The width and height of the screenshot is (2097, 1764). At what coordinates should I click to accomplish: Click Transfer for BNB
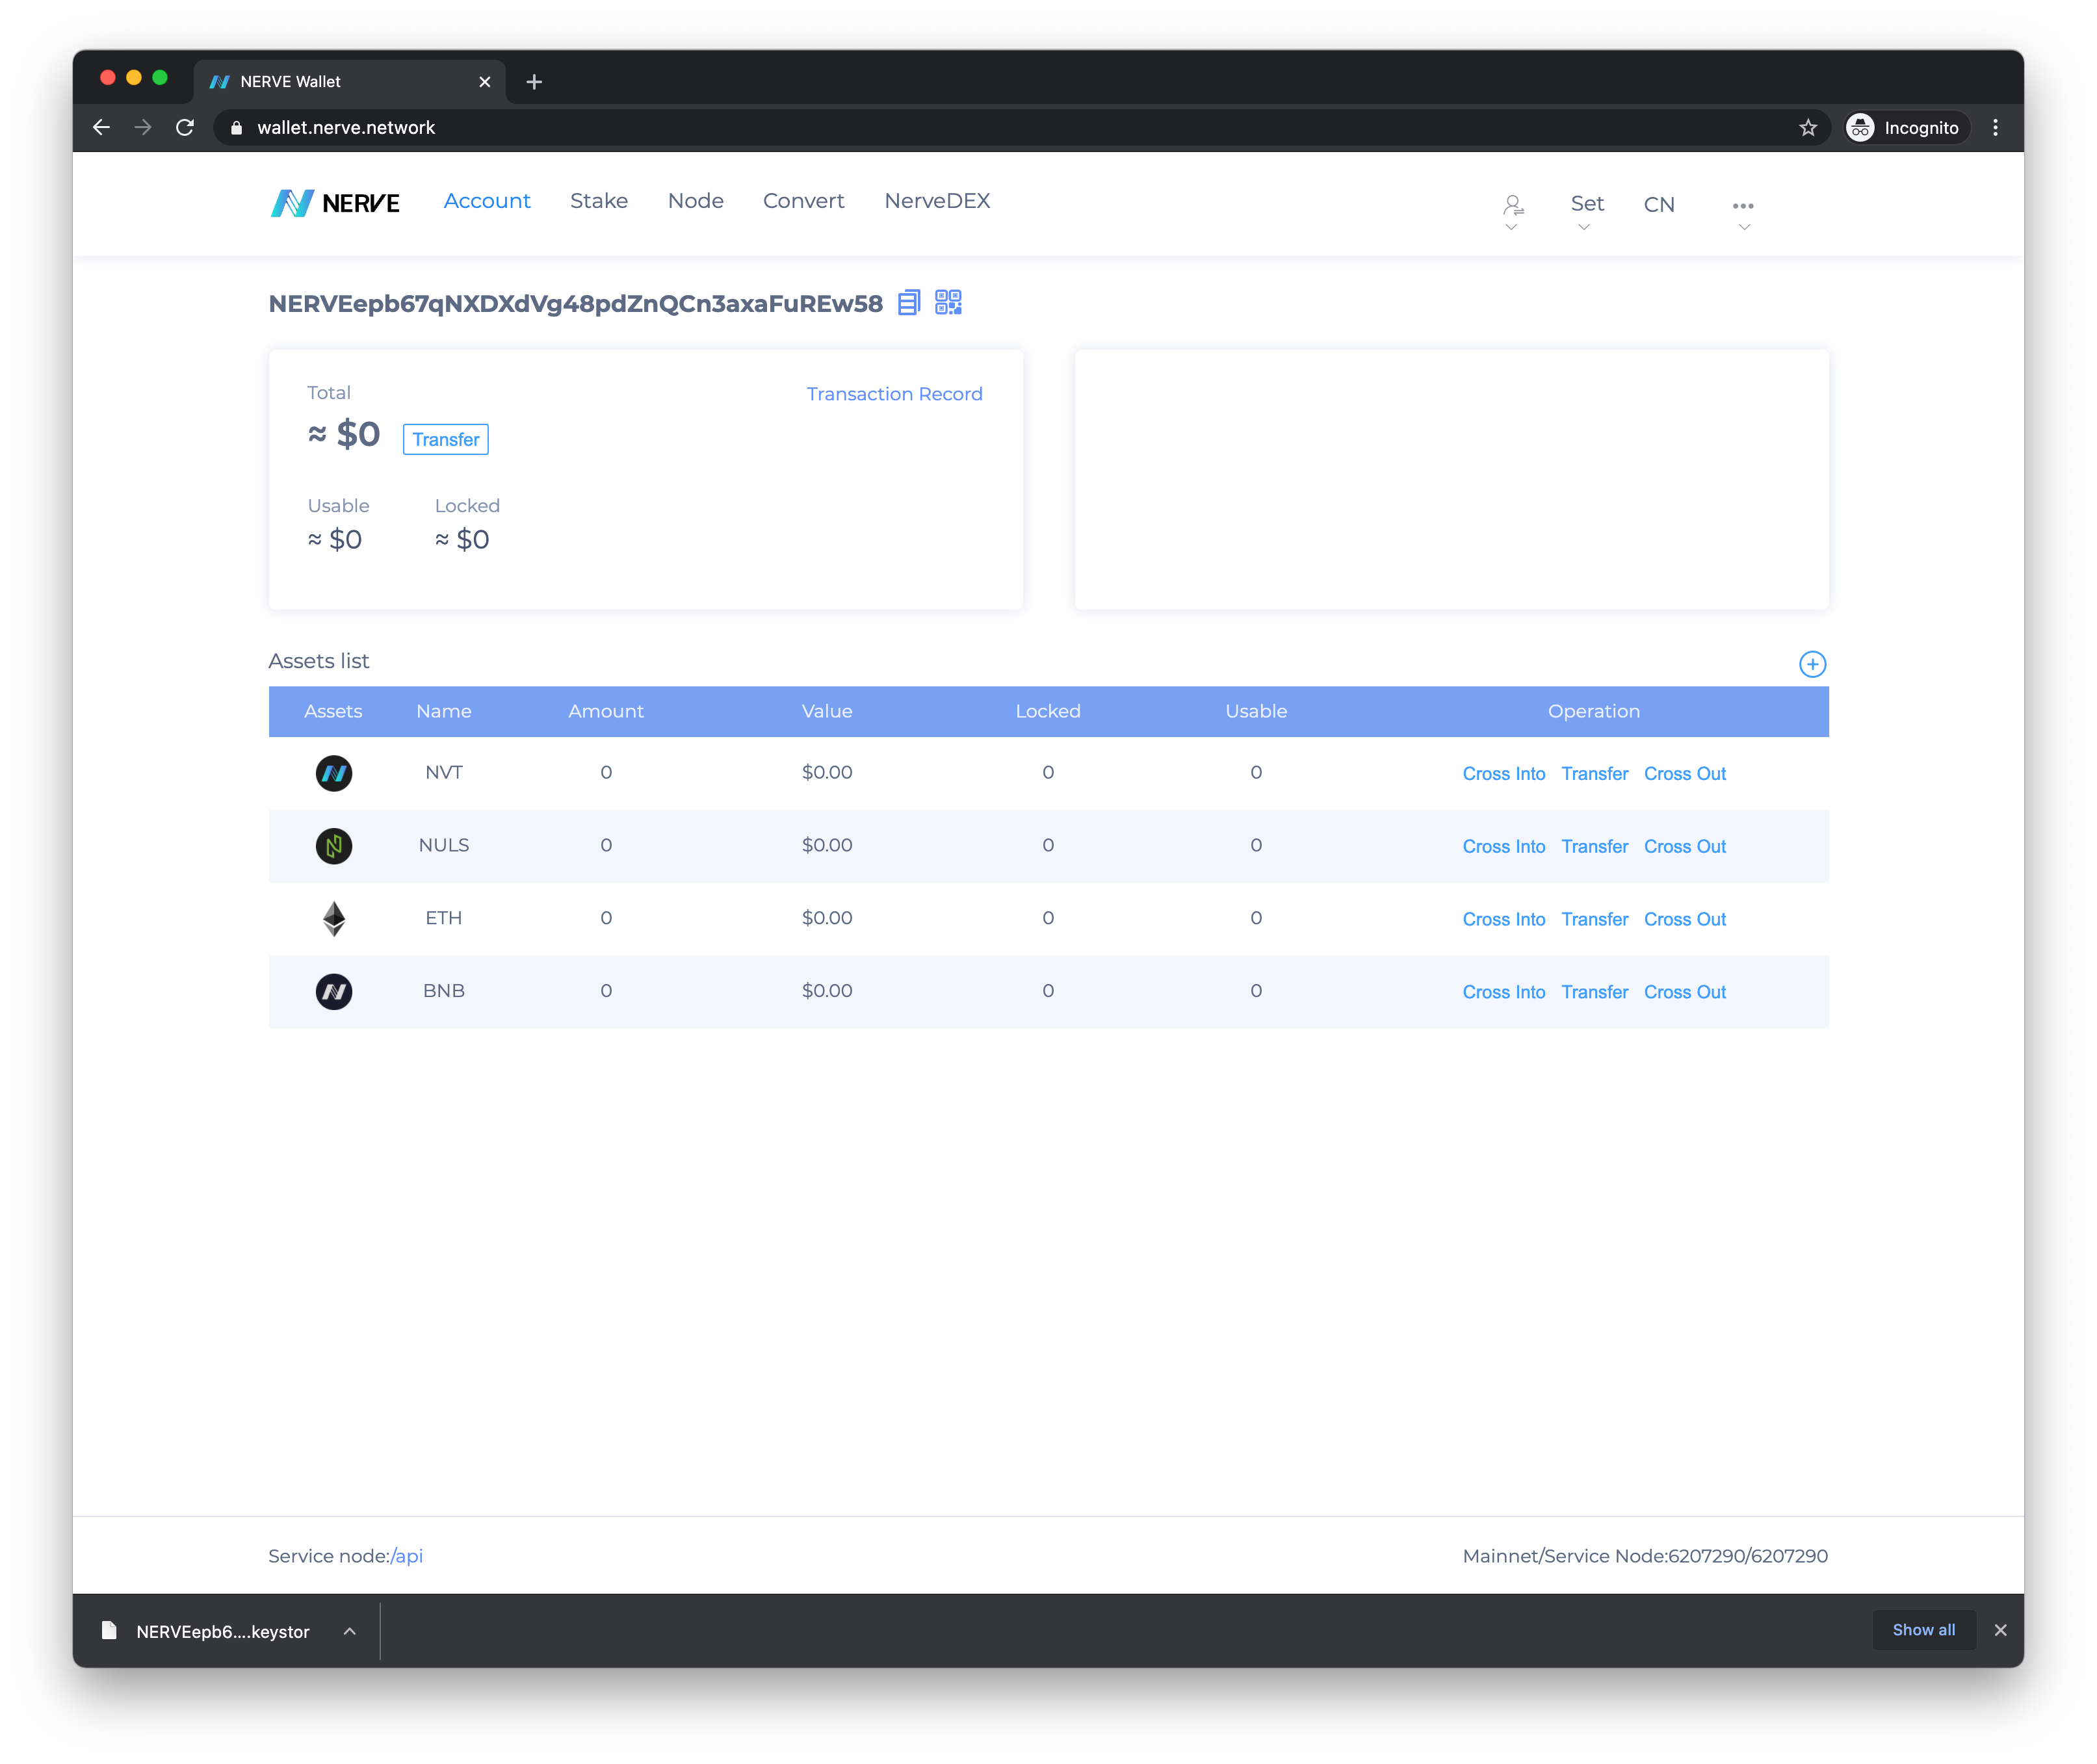click(x=1595, y=993)
